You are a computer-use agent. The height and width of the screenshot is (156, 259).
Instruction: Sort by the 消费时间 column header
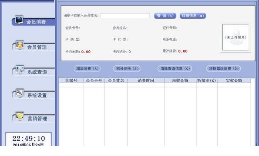[x=146, y=81]
